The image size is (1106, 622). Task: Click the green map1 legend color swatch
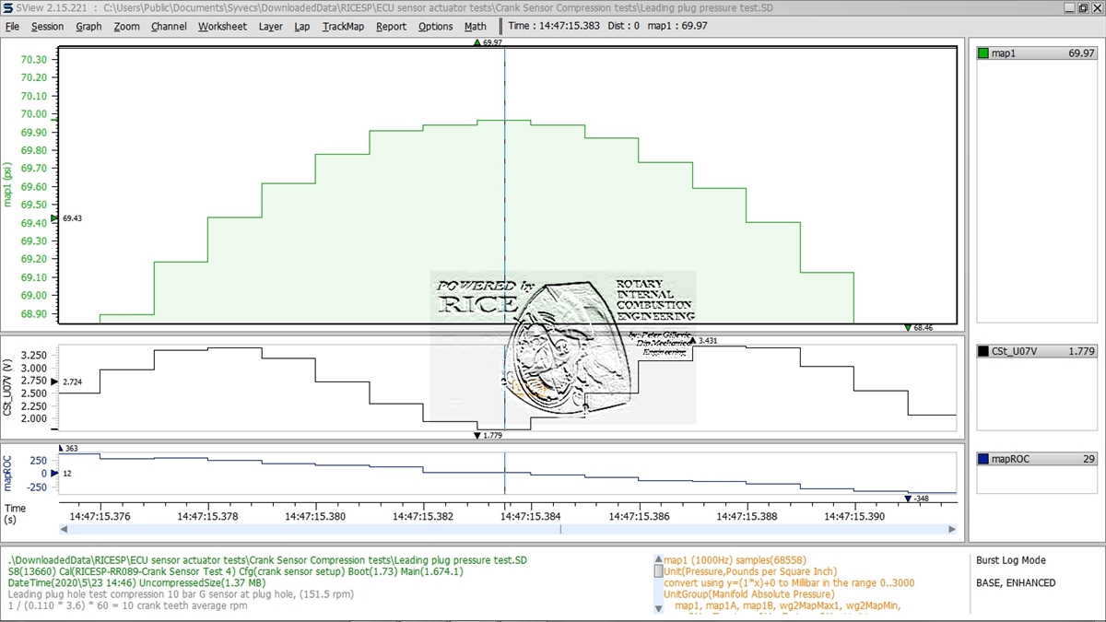pyautogui.click(x=983, y=53)
